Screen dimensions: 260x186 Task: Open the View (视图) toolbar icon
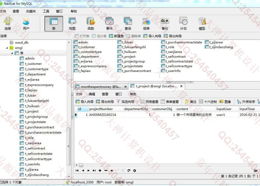[x=72, y=24]
